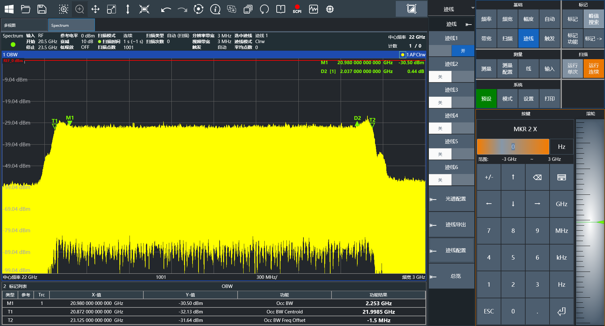The image size is (605, 326).
Task: Click the Hz unit box beside input
Action: [x=562, y=147]
